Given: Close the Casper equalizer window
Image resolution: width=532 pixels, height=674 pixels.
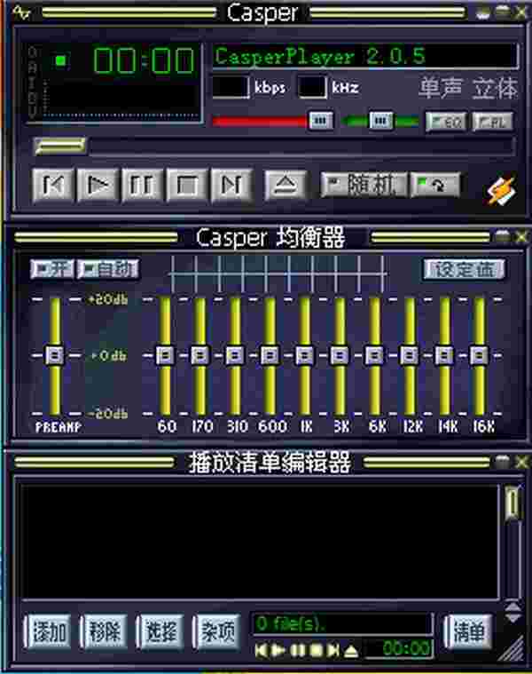Looking at the screenshot, I should (x=520, y=236).
